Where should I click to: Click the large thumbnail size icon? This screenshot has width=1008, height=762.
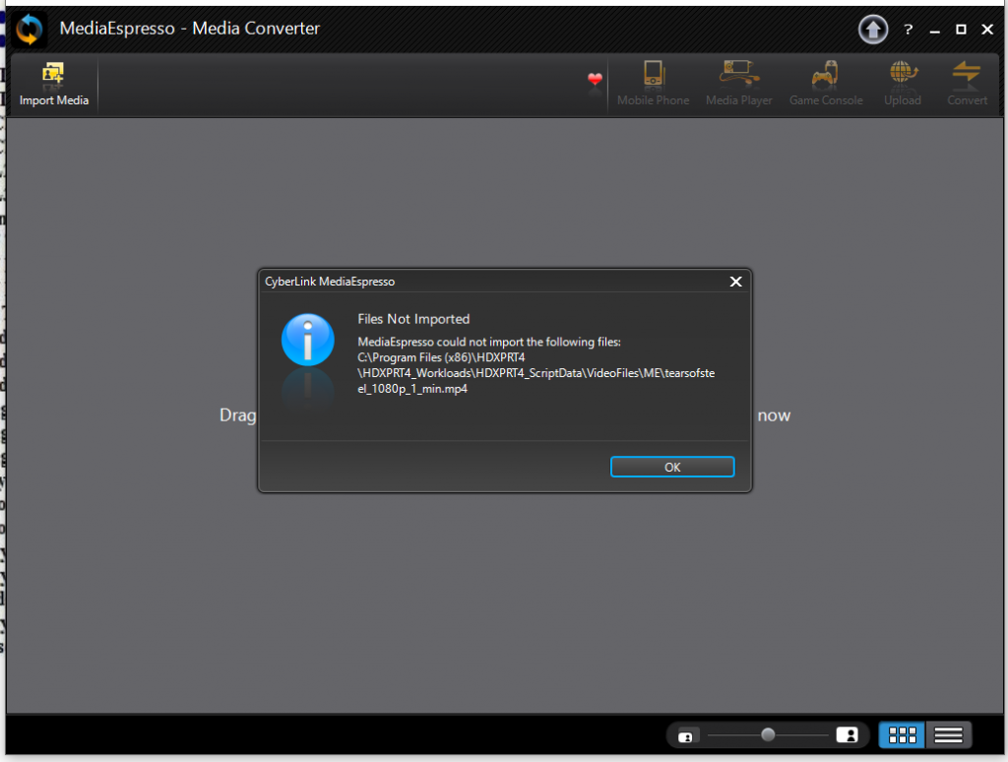tap(847, 735)
